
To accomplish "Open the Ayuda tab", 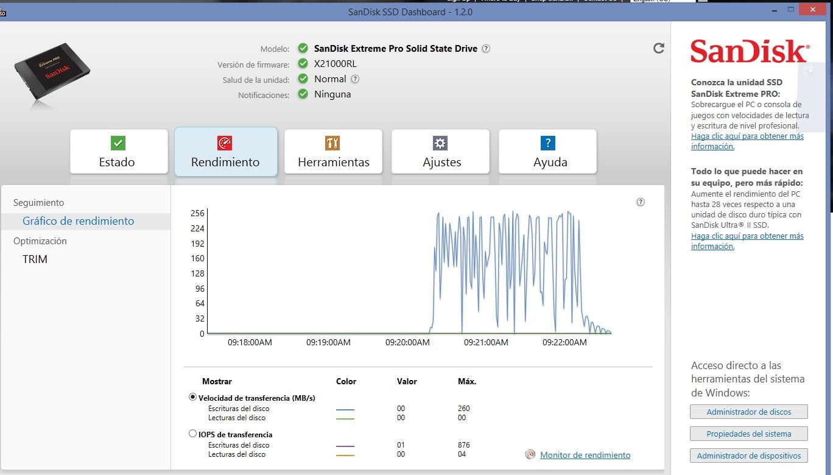I will coord(547,152).
